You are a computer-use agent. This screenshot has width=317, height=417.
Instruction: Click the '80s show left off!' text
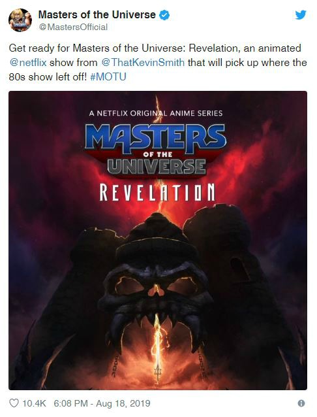(x=48, y=77)
